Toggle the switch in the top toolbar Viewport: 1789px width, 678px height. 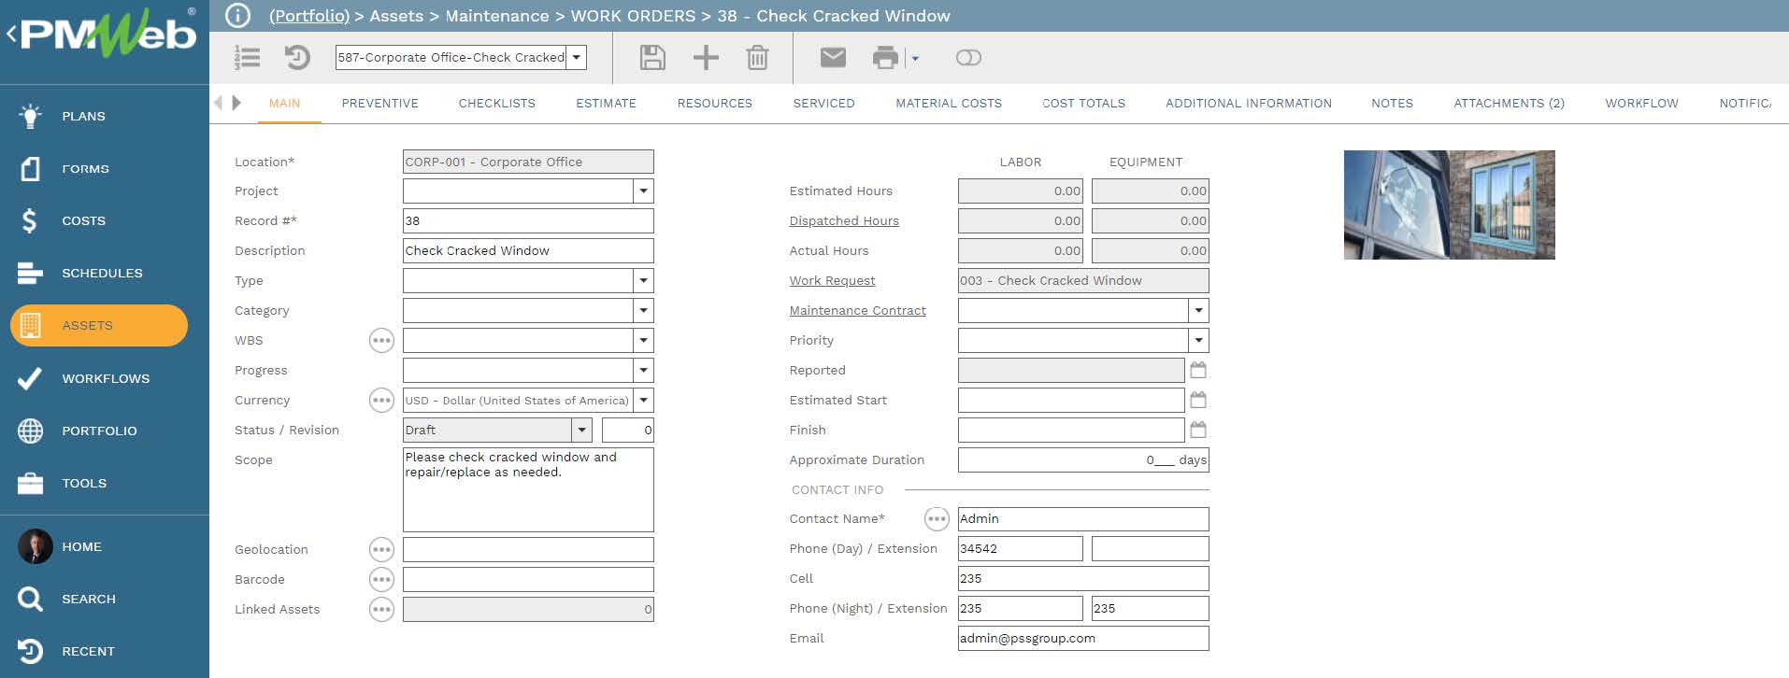968,58
